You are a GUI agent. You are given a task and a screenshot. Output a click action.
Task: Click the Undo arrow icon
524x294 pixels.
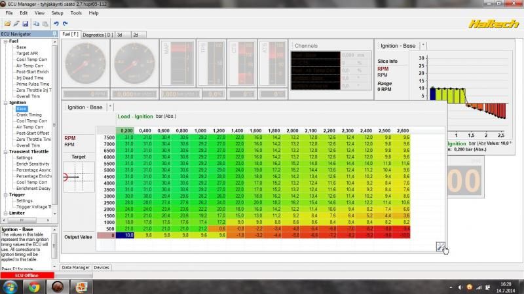(x=56, y=24)
